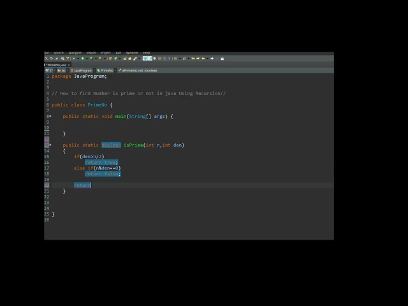
Task: Open the Back navigation history dropdown arrow
Action: [207, 59]
